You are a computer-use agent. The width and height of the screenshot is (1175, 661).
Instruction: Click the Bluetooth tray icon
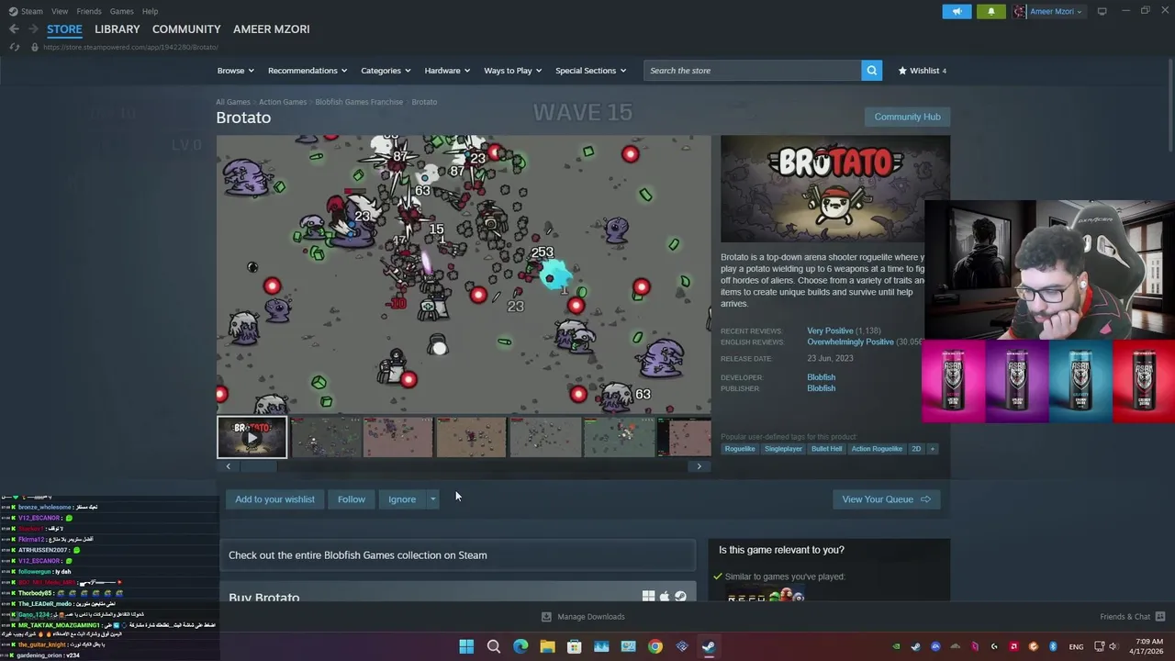pos(1053,646)
